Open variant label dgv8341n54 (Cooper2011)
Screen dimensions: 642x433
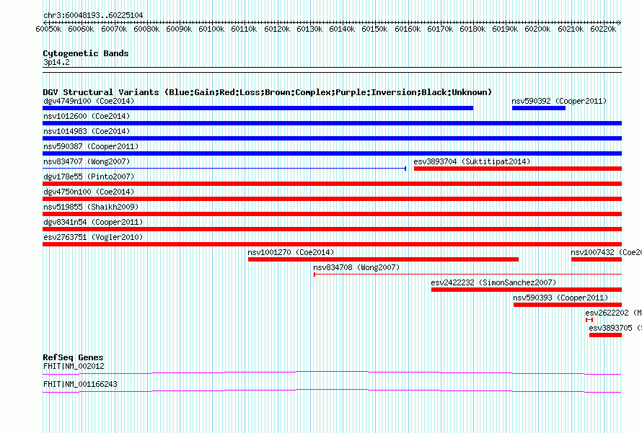[x=93, y=222]
